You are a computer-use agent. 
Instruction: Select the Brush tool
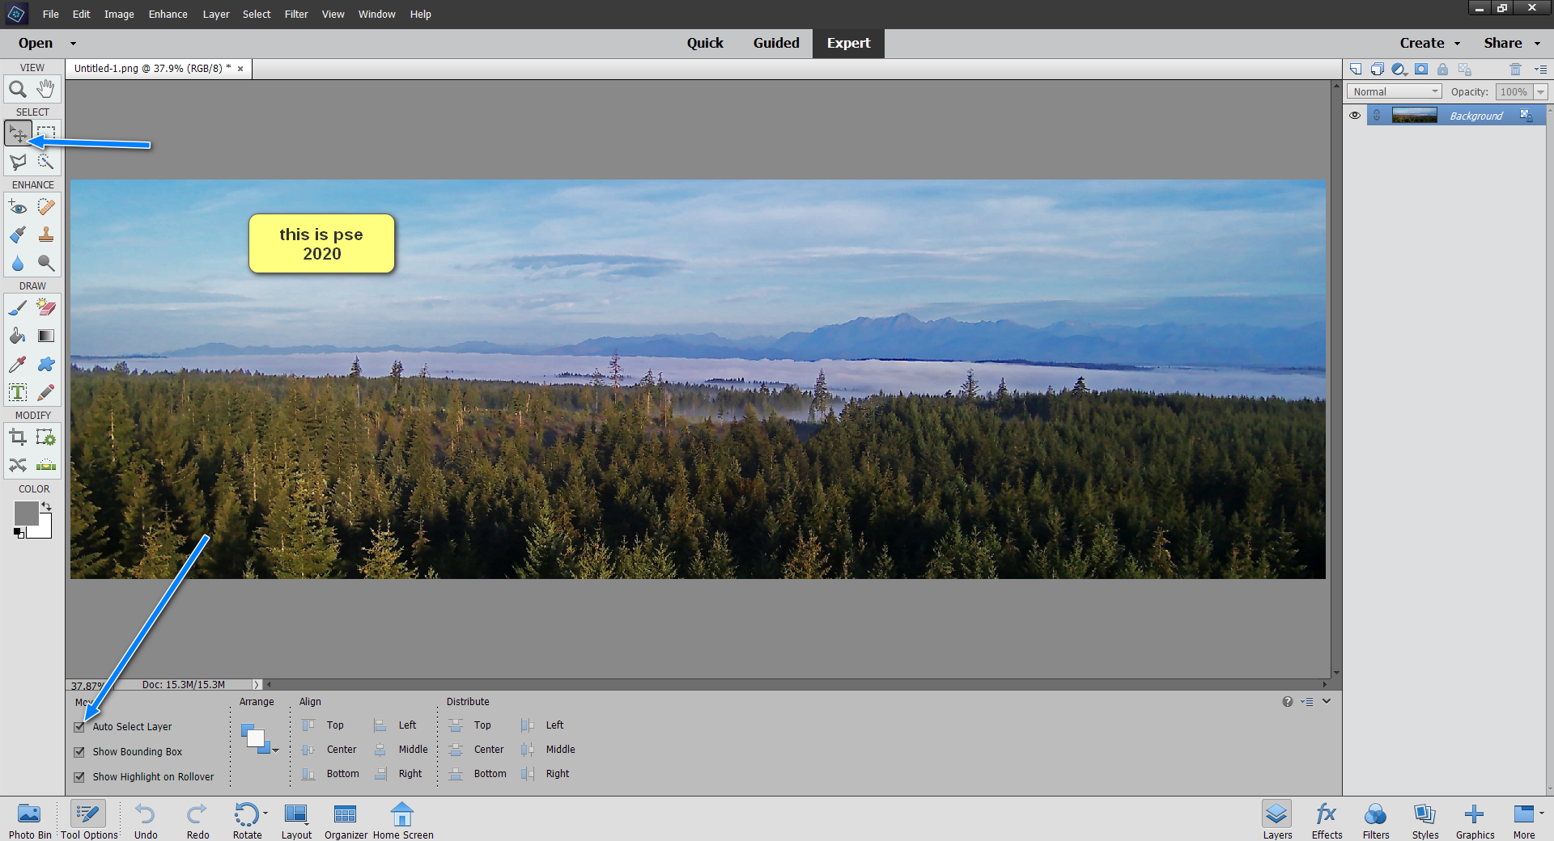[x=17, y=308]
